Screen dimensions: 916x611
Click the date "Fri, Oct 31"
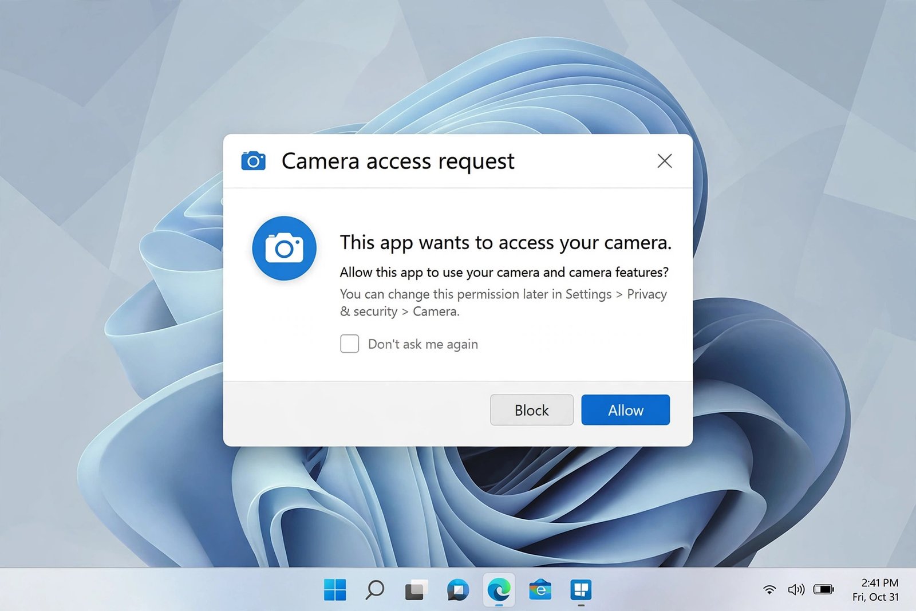tap(875, 597)
